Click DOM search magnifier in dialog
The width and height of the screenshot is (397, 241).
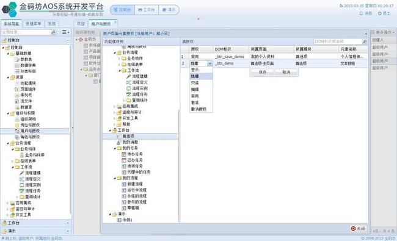pyautogui.click(x=365, y=41)
